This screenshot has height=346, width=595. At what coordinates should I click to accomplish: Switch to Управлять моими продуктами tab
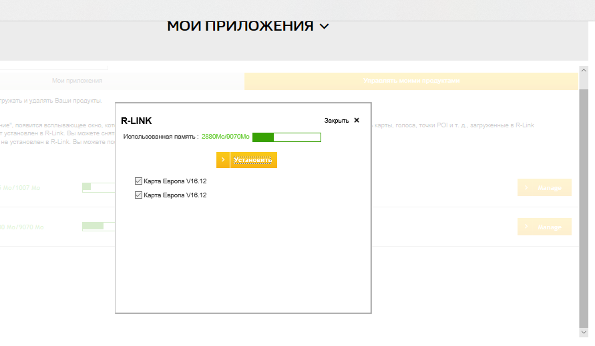pos(411,81)
